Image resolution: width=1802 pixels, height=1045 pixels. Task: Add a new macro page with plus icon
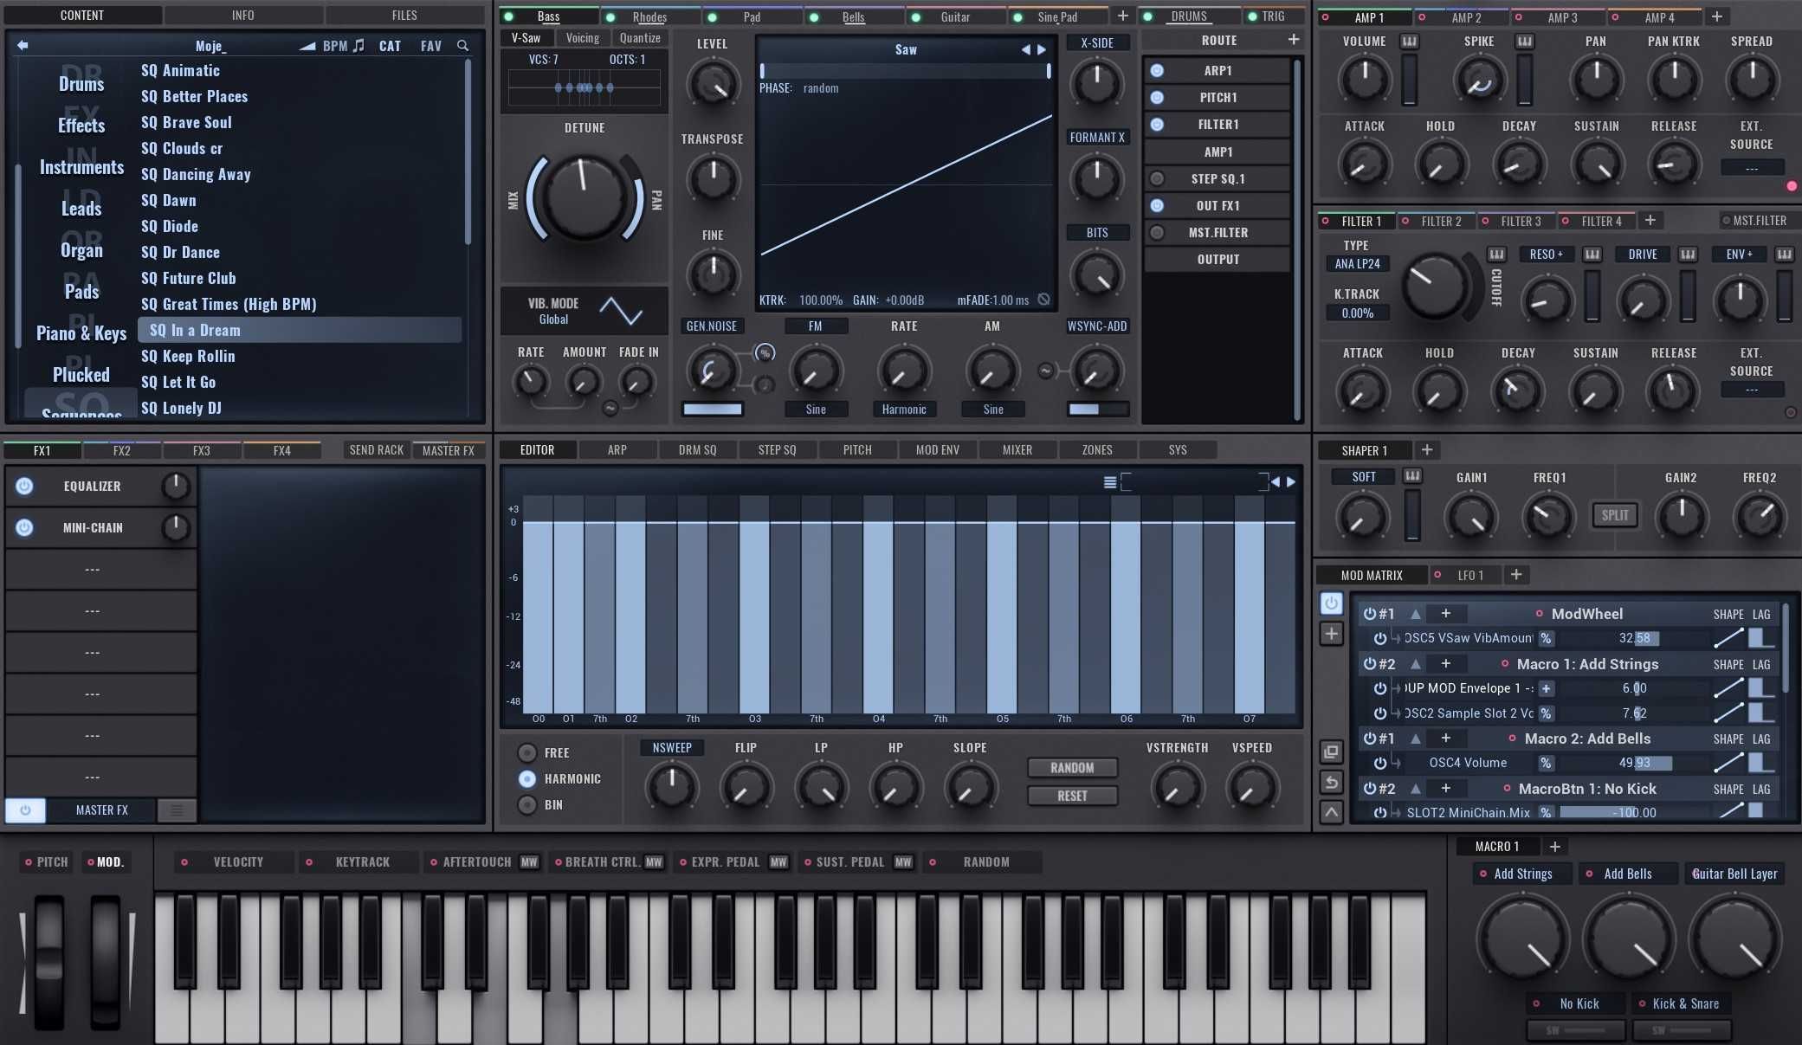[x=1554, y=846]
